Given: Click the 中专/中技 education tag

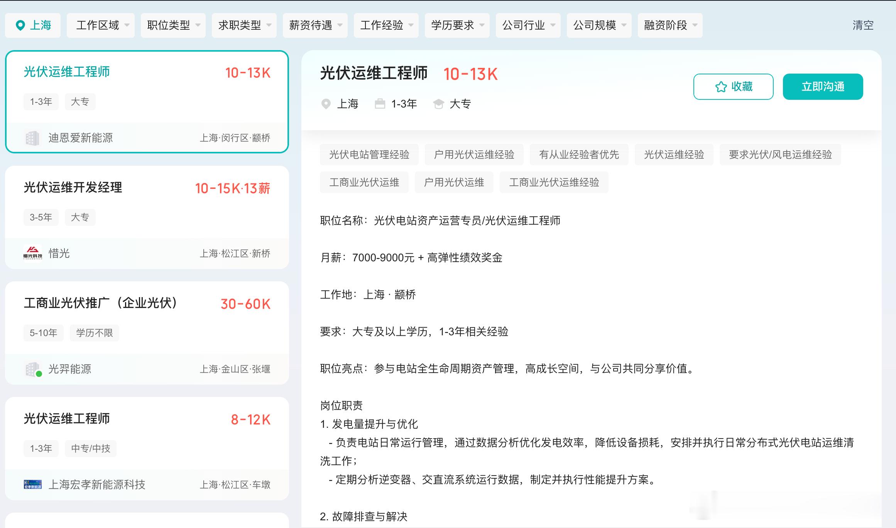Looking at the screenshot, I should [91, 449].
